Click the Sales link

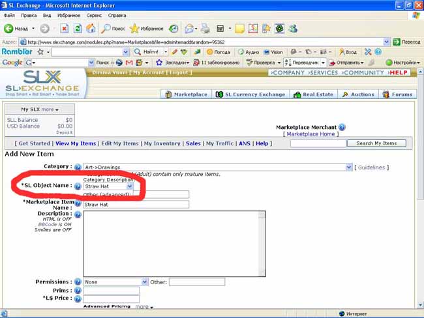coord(193,143)
